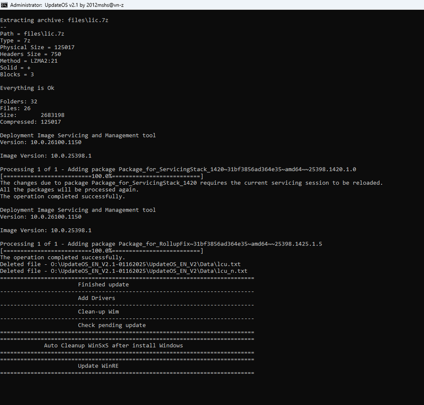Click 'All the packages will be processed again.'
The height and width of the screenshot is (405, 424).
click(69, 190)
